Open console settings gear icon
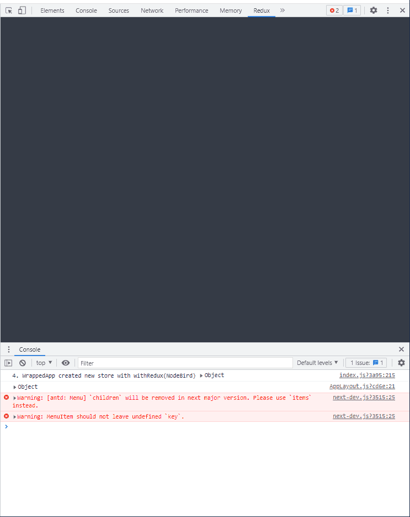Image resolution: width=410 pixels, height=517 pixels. (x=401, y=363)
